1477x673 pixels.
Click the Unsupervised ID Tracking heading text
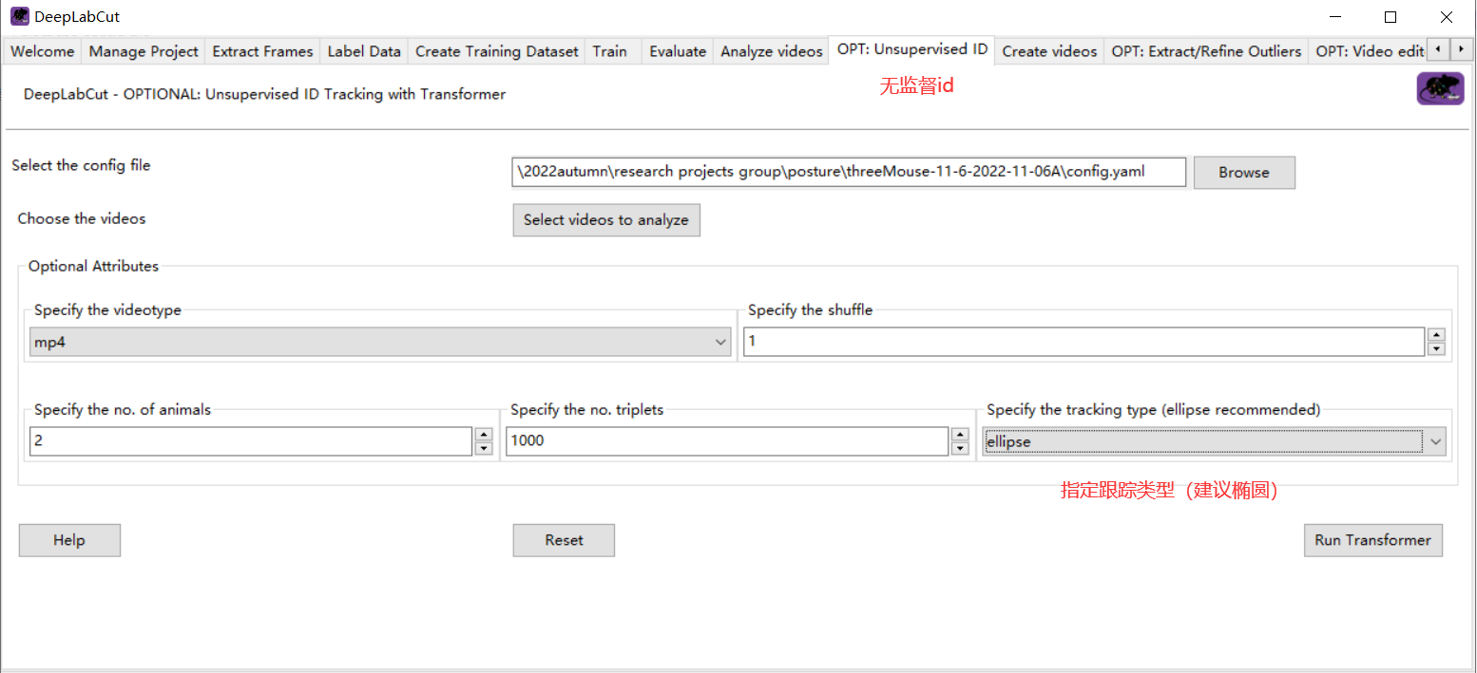[265, 94]
